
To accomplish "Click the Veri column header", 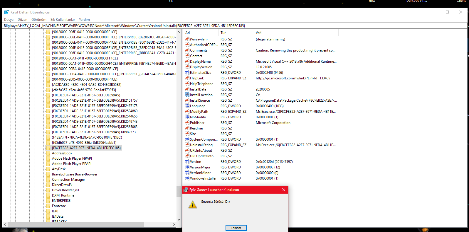I will [x=296, y=33].
